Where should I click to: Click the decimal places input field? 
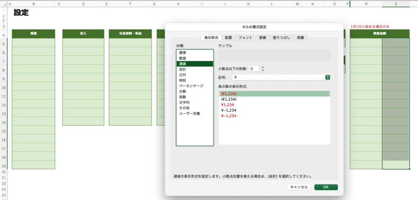pos(253,69)
